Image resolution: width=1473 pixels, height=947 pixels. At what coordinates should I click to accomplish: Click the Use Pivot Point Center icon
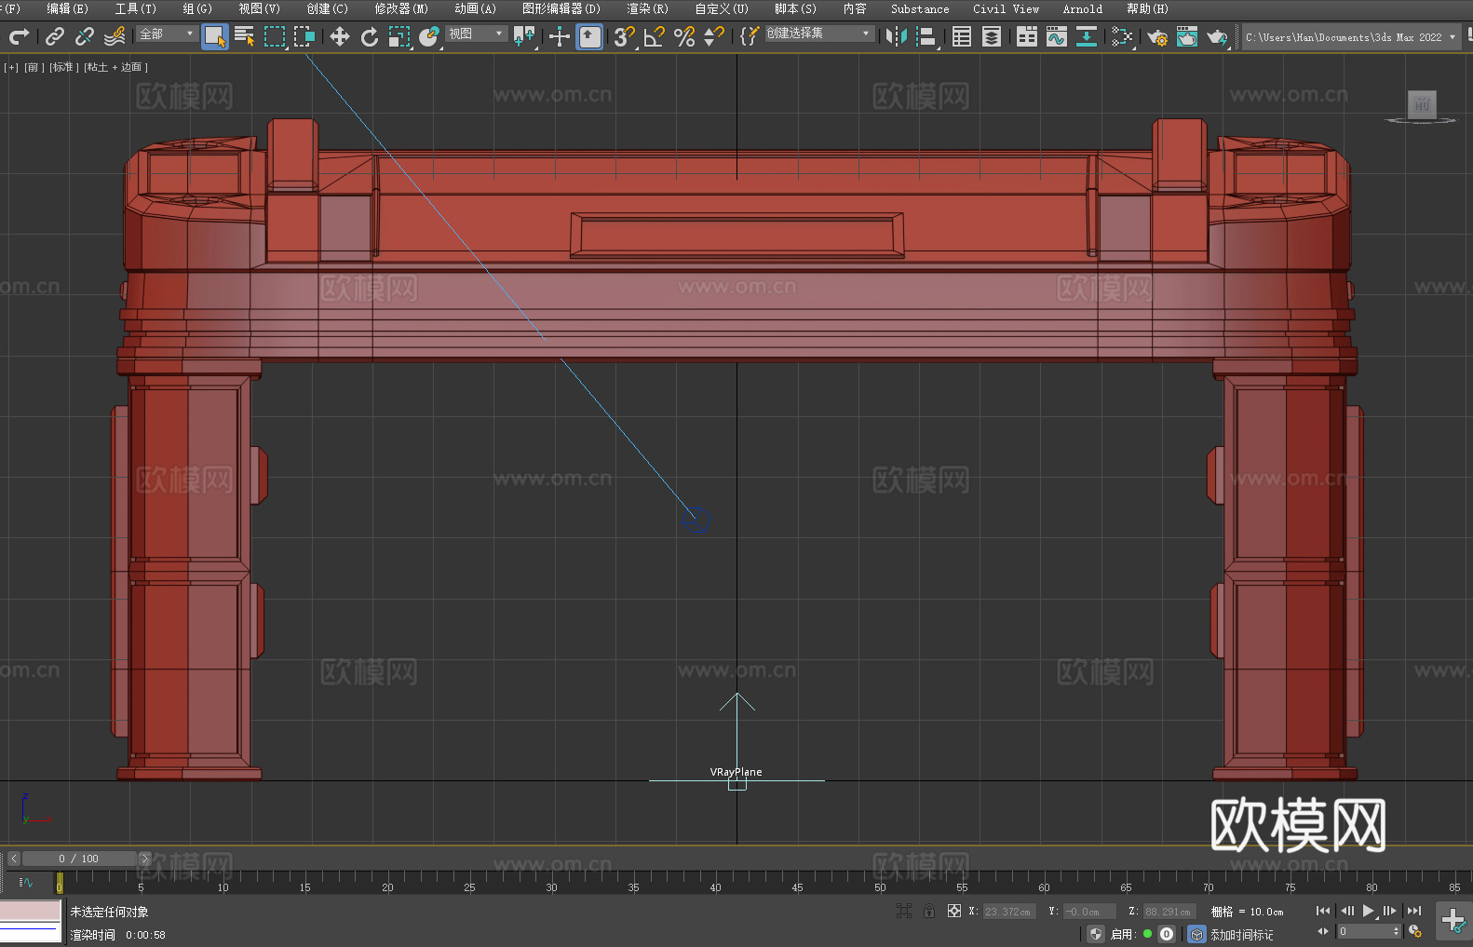(x=524, y=36)
